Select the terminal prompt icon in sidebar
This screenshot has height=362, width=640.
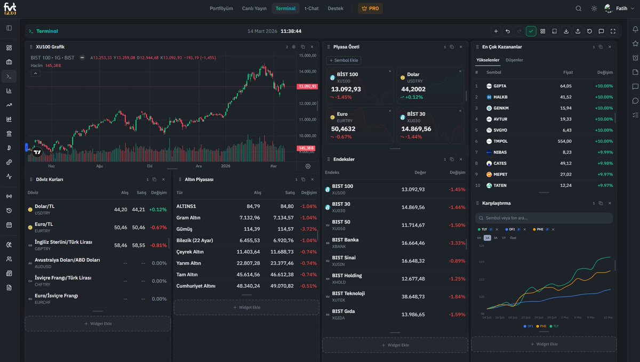point(9,76)
